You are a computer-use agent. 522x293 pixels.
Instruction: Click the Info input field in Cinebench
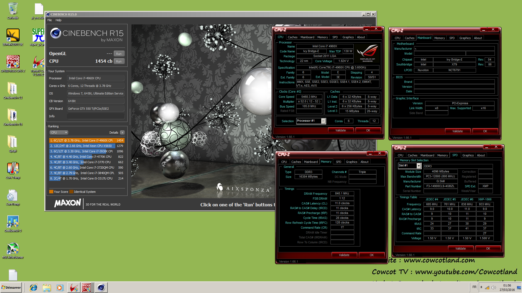point(96,116)
